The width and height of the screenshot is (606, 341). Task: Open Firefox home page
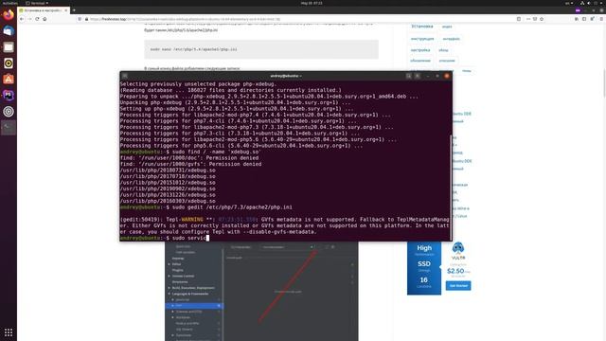point(45,19)
